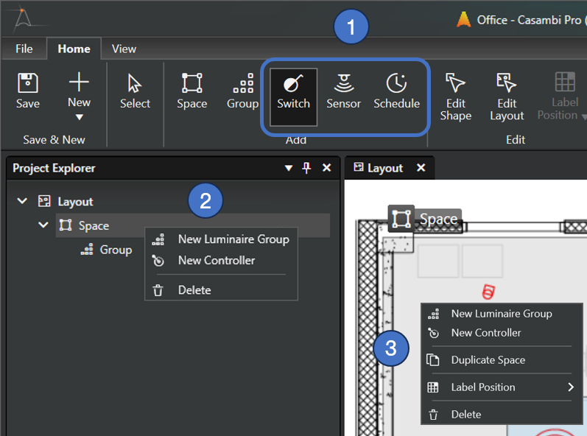Activate the Edit Shape tool
This screenshot has height=436, width=587.
455,96
